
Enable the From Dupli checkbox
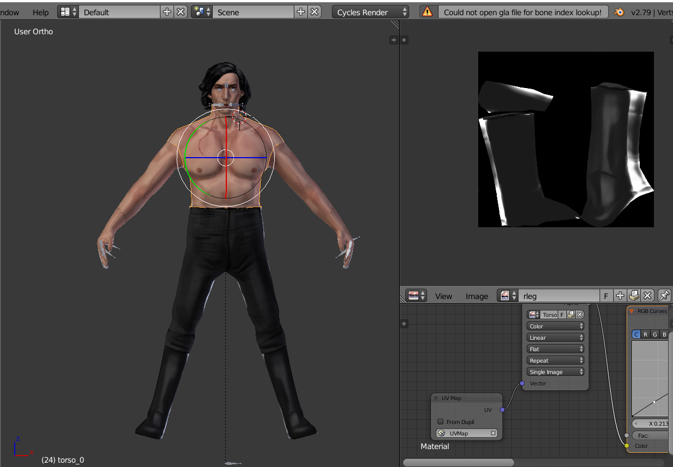[441, 422]
